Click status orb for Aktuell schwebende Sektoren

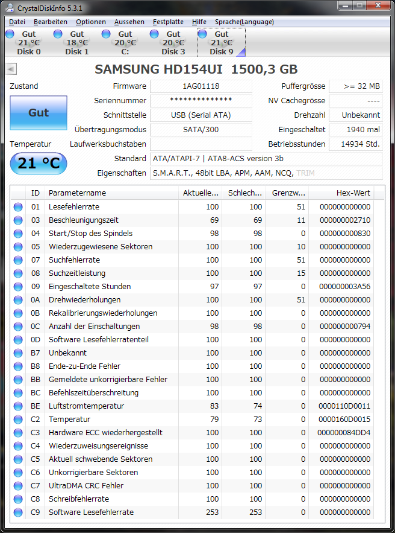click(18, 459)
